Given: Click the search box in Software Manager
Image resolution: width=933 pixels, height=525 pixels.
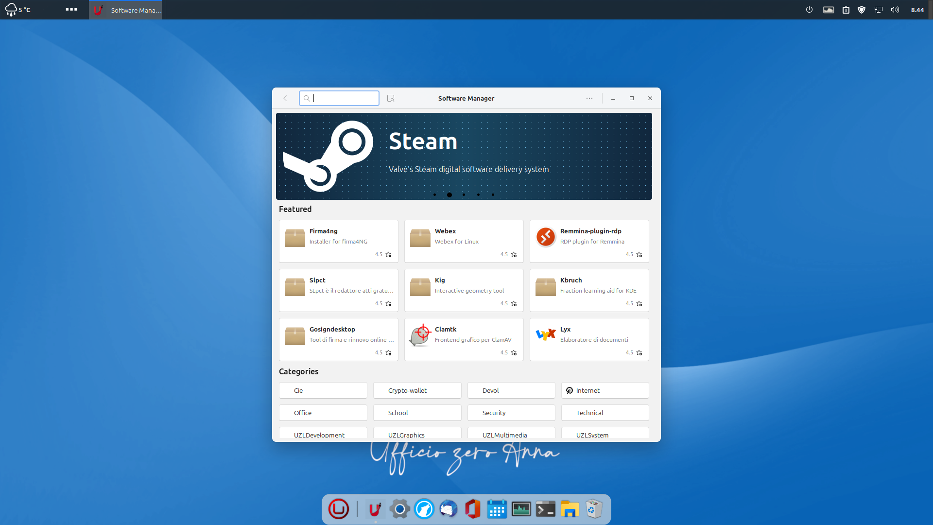Looking at the screenshot, I should tap(340, 98).
